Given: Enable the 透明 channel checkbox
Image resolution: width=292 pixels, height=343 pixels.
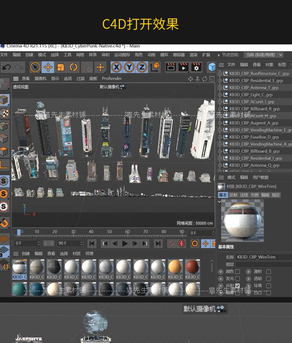Looking at the screenshot, I should tap(269, 278).
